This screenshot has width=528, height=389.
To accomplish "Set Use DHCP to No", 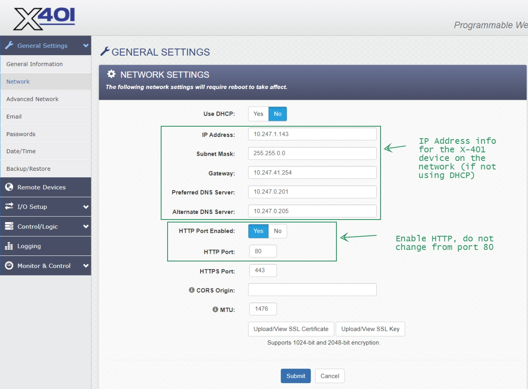I will (278, 114).
